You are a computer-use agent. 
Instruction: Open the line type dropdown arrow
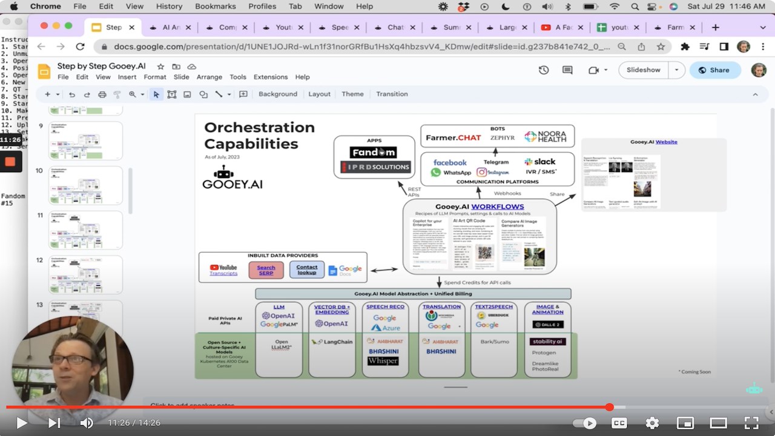[x=229, y=94]
